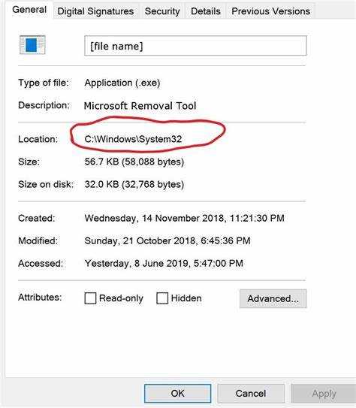Click the file name text field
Viewport: 356px width, 408px height.
pos(195,46)
